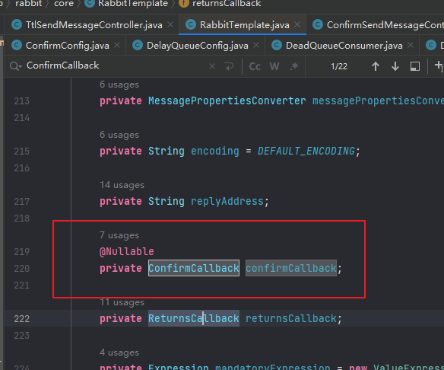Close the RabbitTemplate.java tab
Image resolution: width=444 pixels, height=370 pixels.
click(x=297, y=24)
